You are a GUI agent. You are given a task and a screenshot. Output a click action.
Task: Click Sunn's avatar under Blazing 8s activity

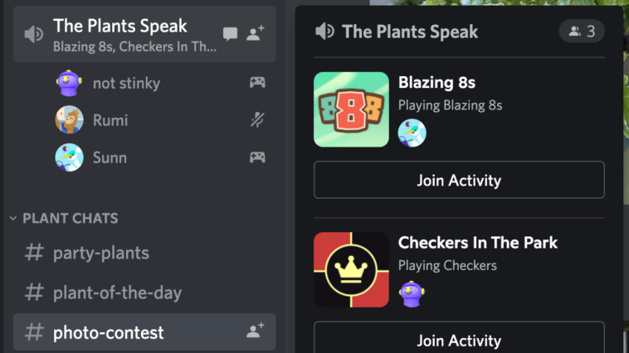(x=412, y=133)
